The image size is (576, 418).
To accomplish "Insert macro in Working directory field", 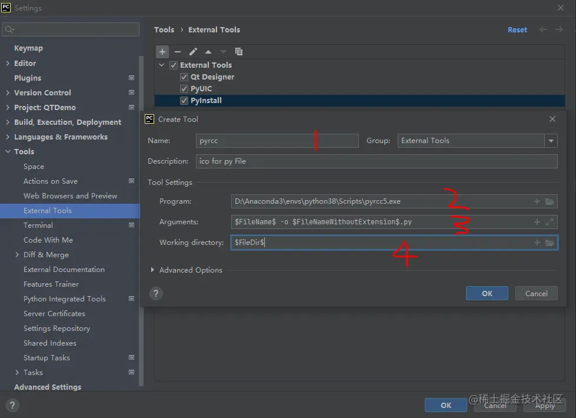I will tap(537, 243).
